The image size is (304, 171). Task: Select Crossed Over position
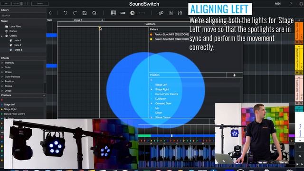163,104
